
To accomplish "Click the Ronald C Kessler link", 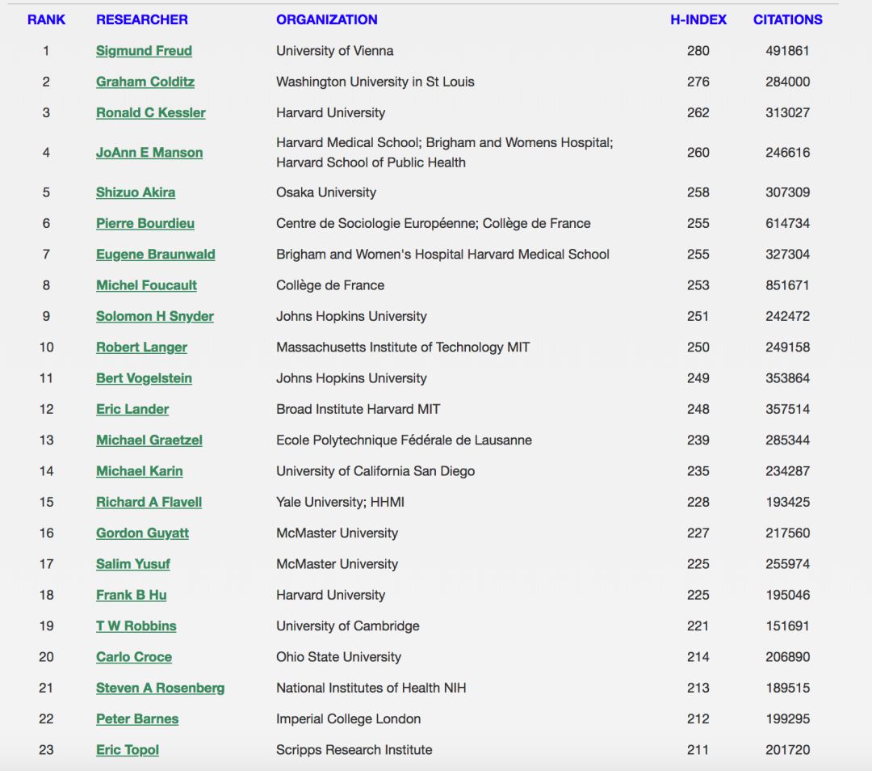I will (x=151, y=113).
